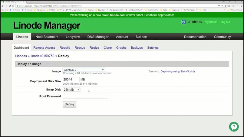Click the saved password key icon
The height and width of the screenshot is (137, 244).
coord(219,6)
